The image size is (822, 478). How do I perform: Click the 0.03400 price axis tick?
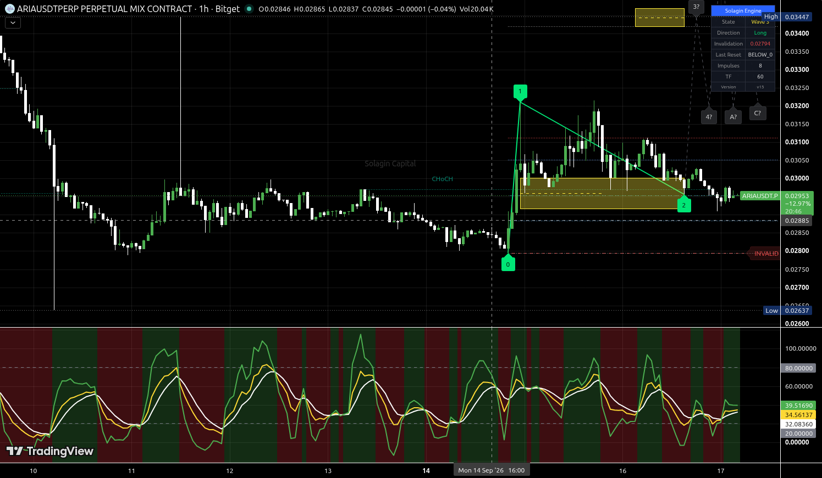797,33
